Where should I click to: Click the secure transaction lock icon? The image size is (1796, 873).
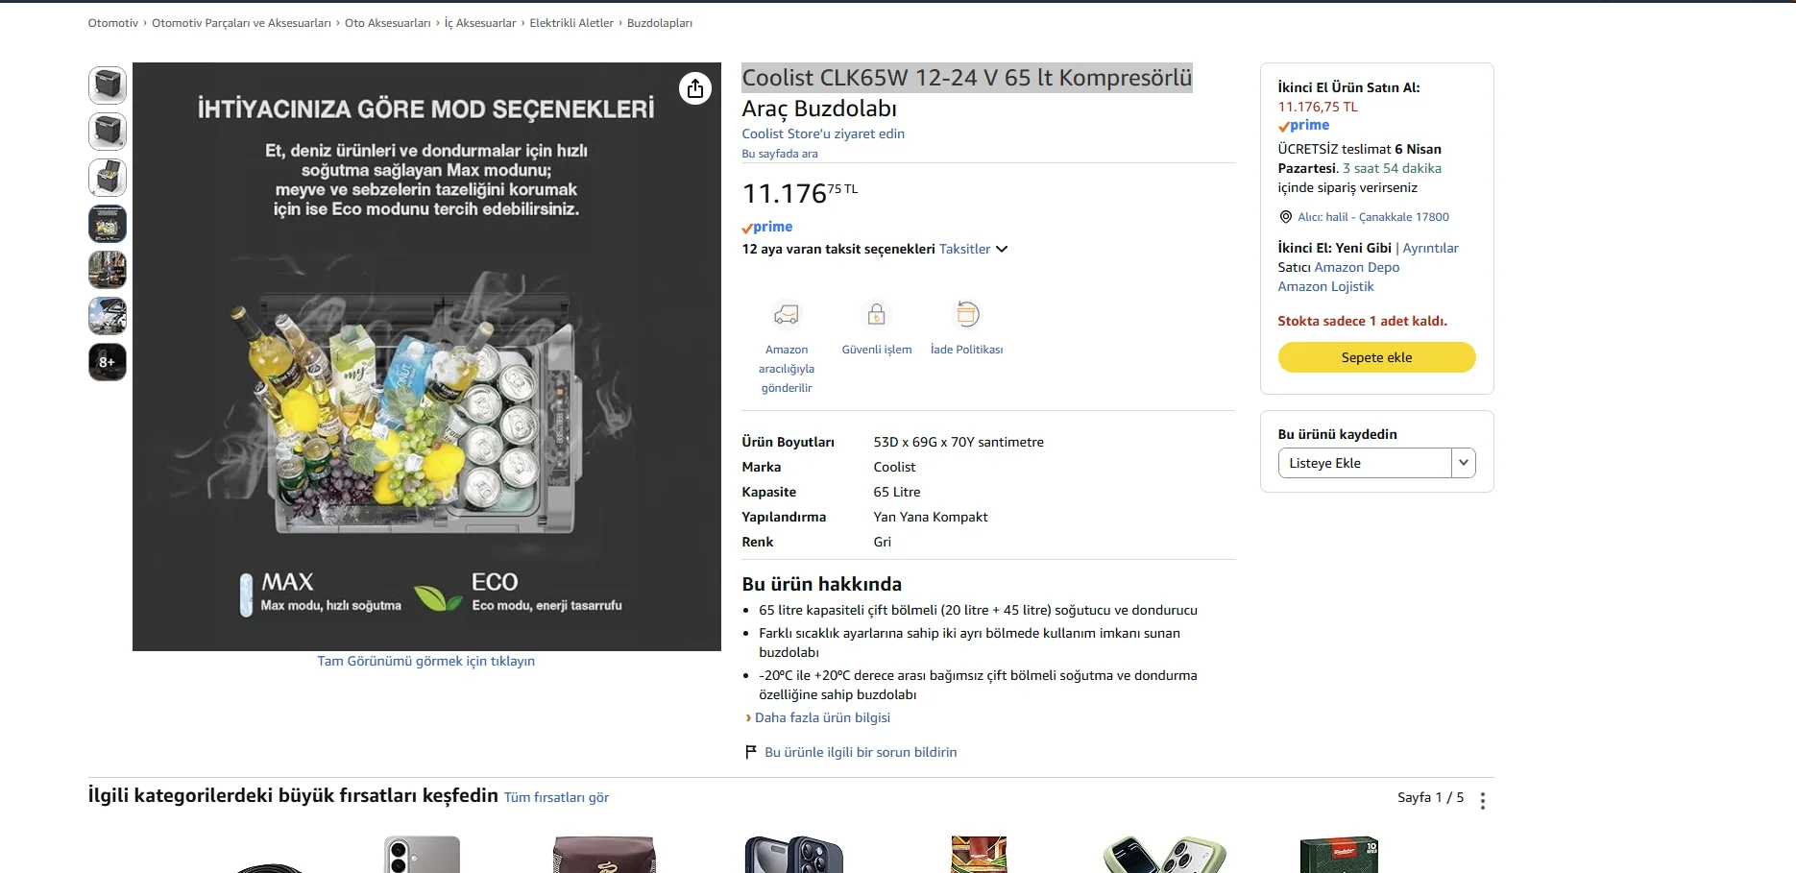tap(876, 314)
